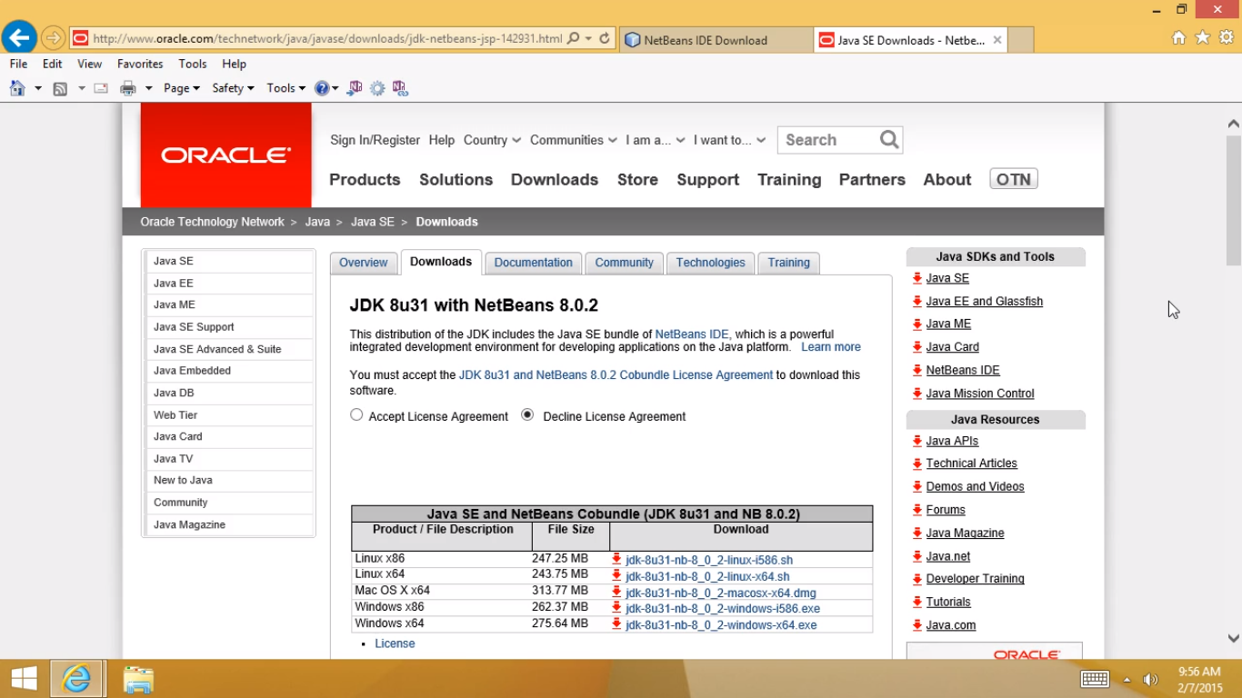Screen dimensions: 1242x698
Task: Click the blue Help question mark icon
Action: [322, 88]
